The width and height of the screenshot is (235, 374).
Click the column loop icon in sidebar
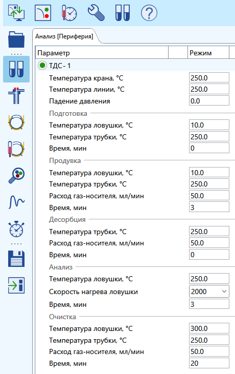click(x=16, y=122)
